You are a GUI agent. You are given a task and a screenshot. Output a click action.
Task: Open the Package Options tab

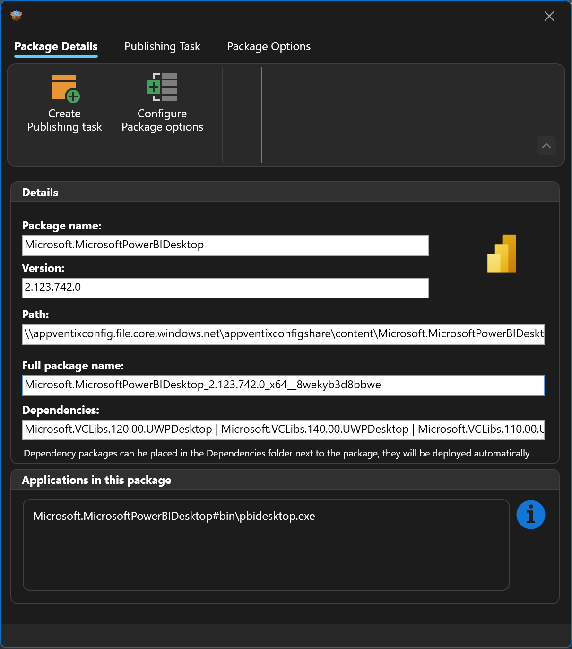coord(269,46)
